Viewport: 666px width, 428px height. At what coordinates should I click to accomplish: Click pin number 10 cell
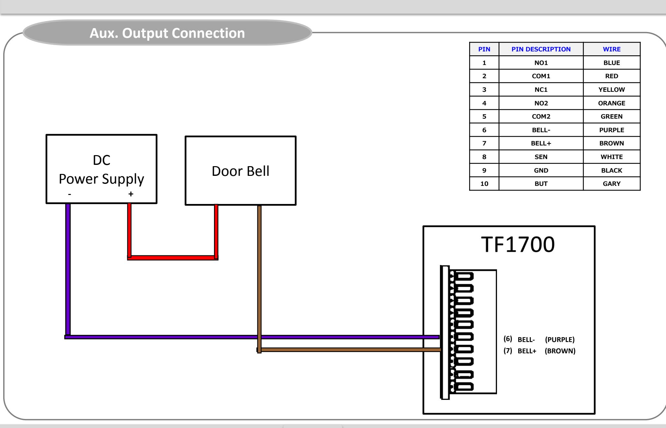click(x=484, y=184)
